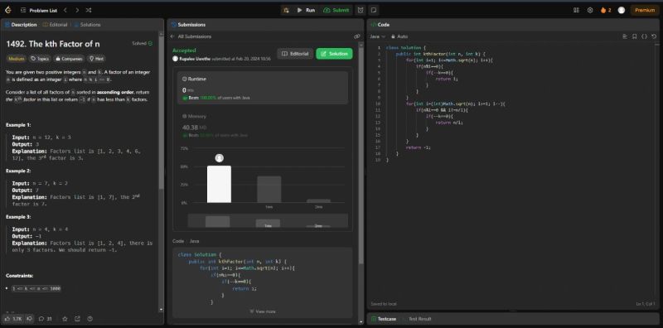The height and width of the screenshot is (328, 663).
Task: Expand View more under submitted code
Action: click(263, 311)
